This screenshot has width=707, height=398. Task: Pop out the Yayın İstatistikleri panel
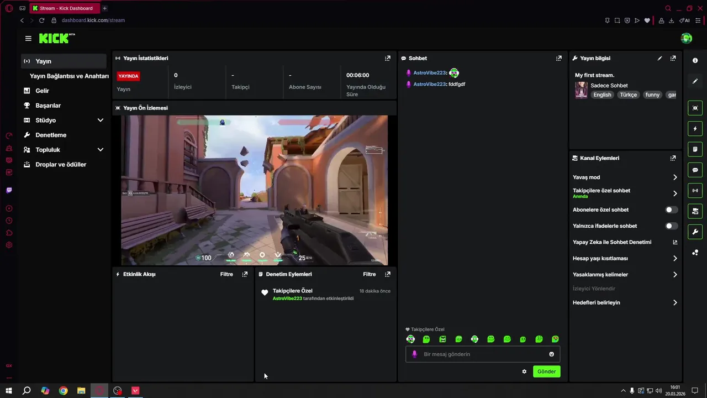pyautogui.click(x=388, y=58)
